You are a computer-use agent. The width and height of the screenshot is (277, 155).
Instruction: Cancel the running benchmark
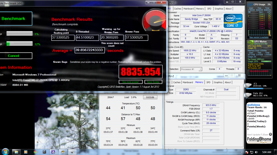[x=16, y=56]
